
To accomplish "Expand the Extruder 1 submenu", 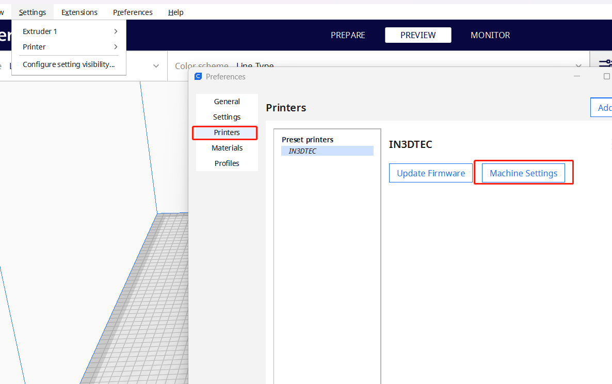I will 69,31.
